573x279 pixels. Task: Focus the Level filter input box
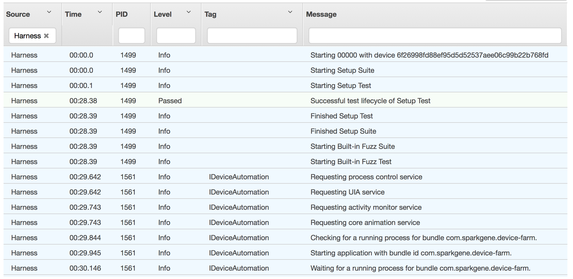pyautogui.click(x=176, y=36)
